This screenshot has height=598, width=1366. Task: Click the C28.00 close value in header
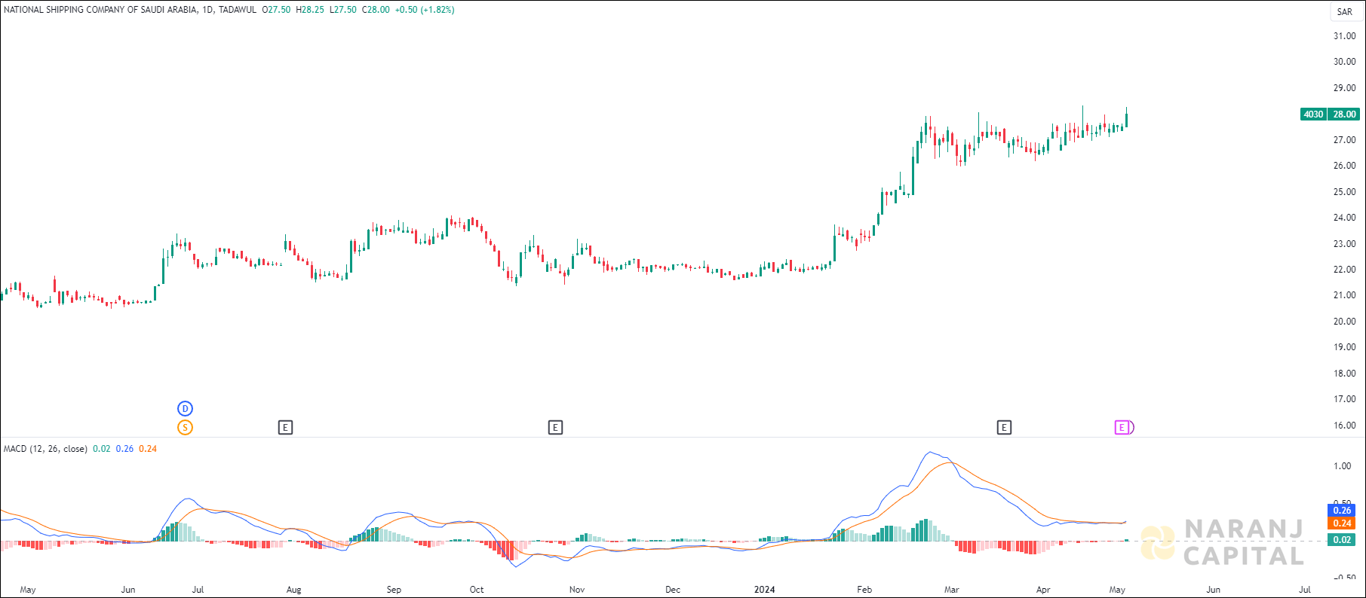tap(376, 10)
